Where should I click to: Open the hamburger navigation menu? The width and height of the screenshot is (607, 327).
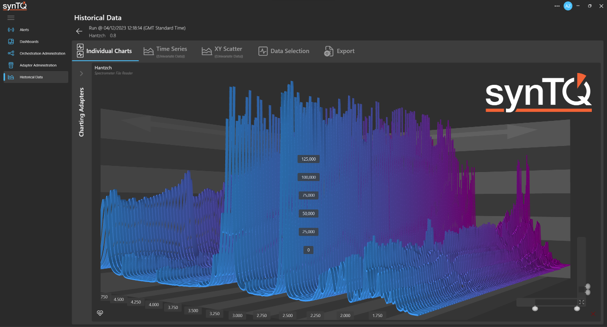tap(11, 18)
